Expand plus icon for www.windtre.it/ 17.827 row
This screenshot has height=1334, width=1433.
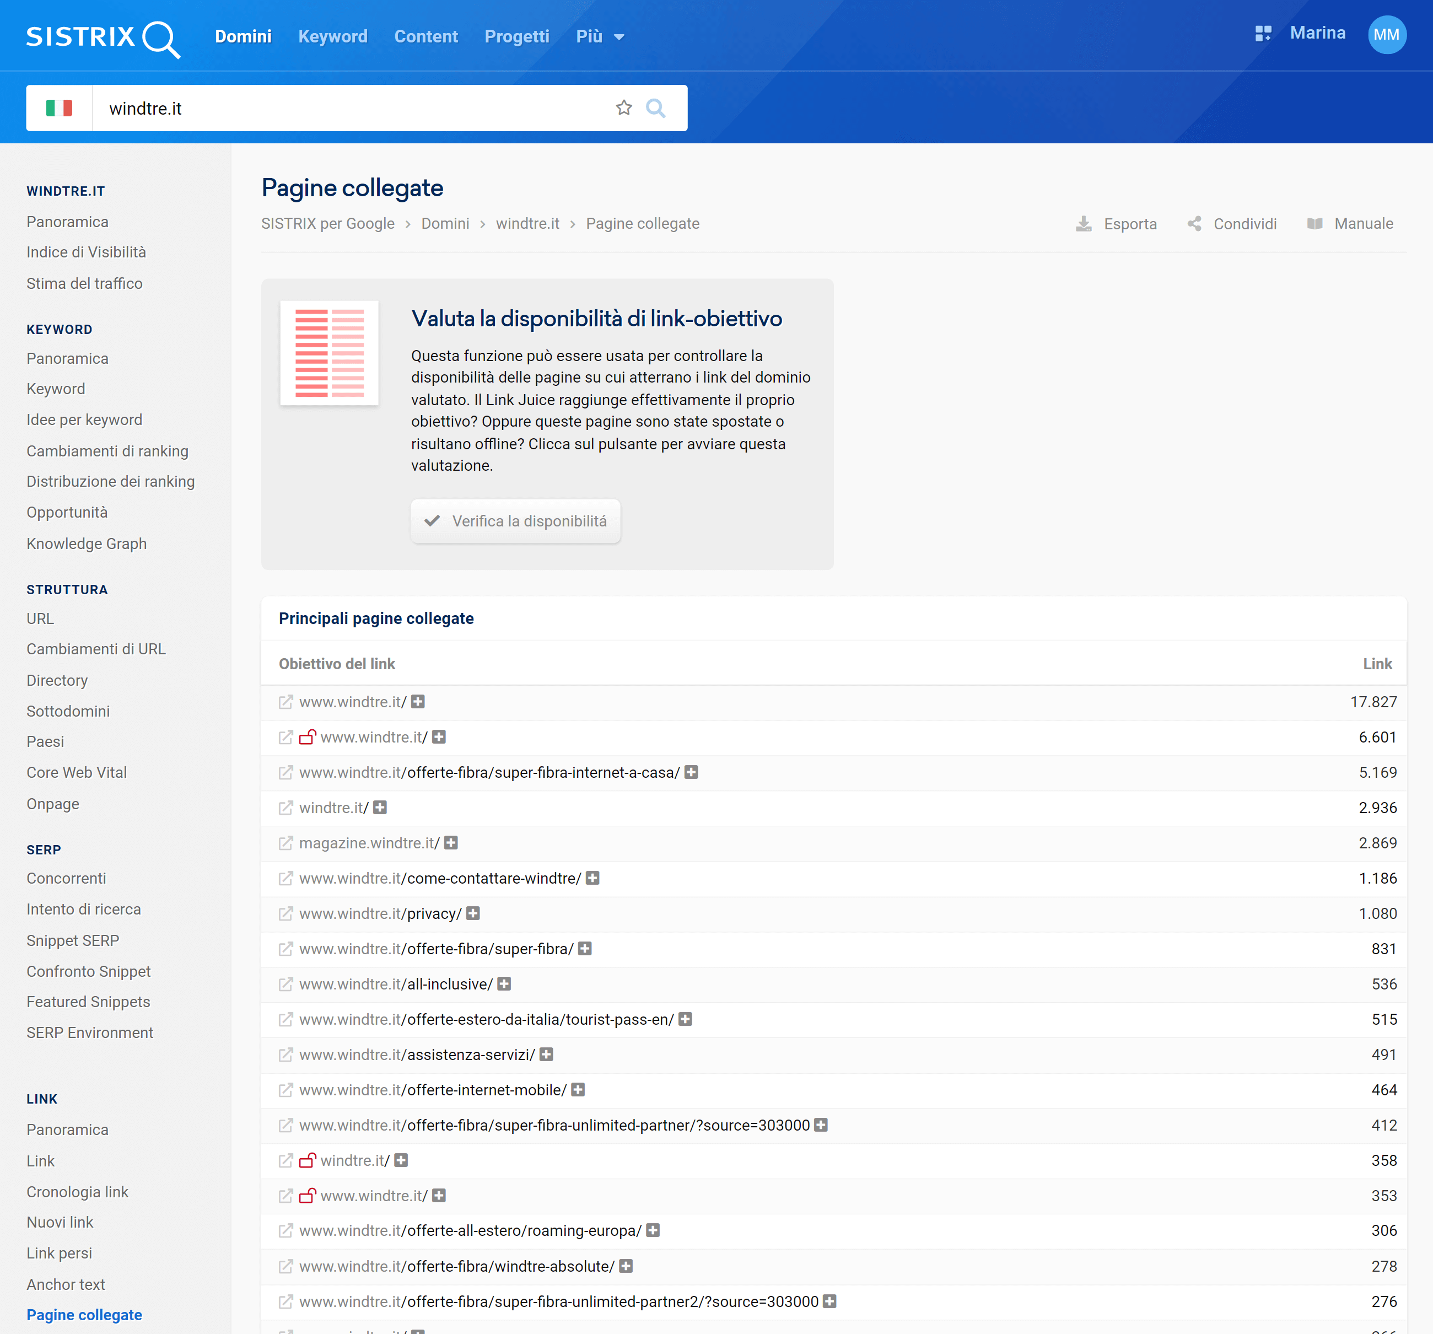418,702
